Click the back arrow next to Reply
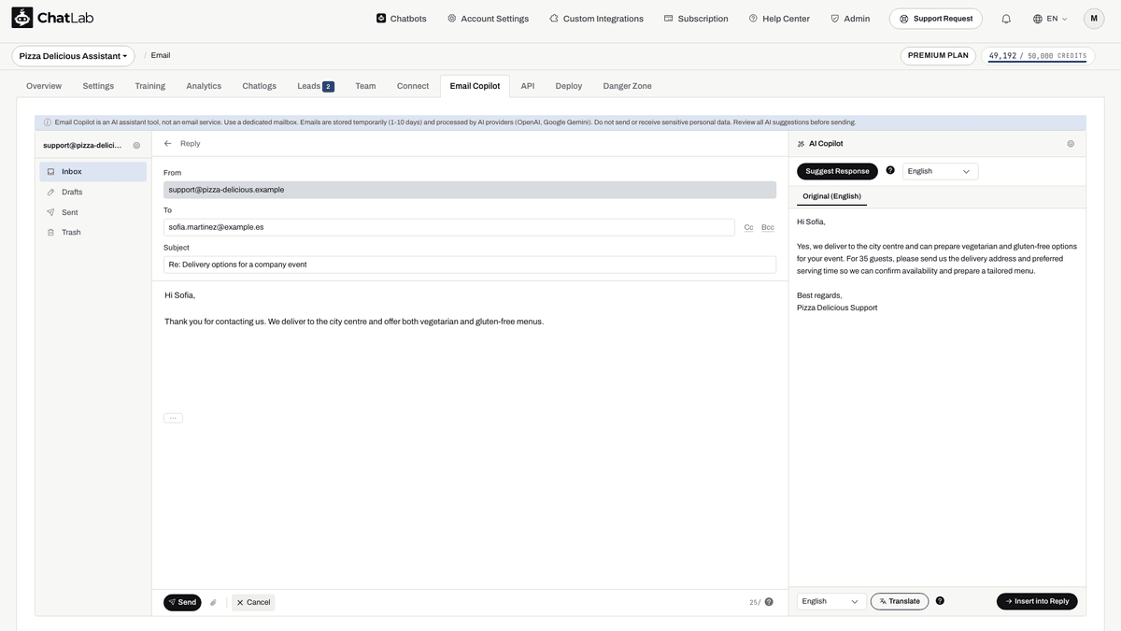Viewport: 1121px width, 631px height. (168, 144)
